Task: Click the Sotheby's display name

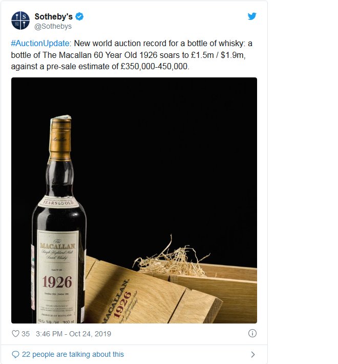Action: 54,16
